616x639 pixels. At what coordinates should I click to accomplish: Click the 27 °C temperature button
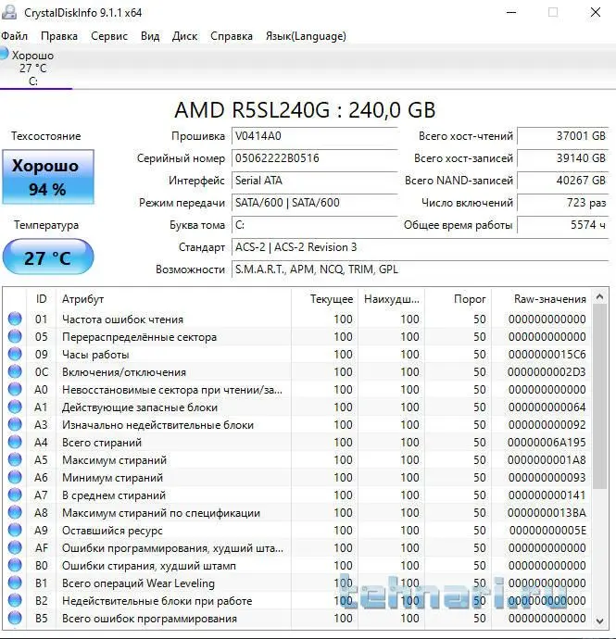[x=48, y=257]
